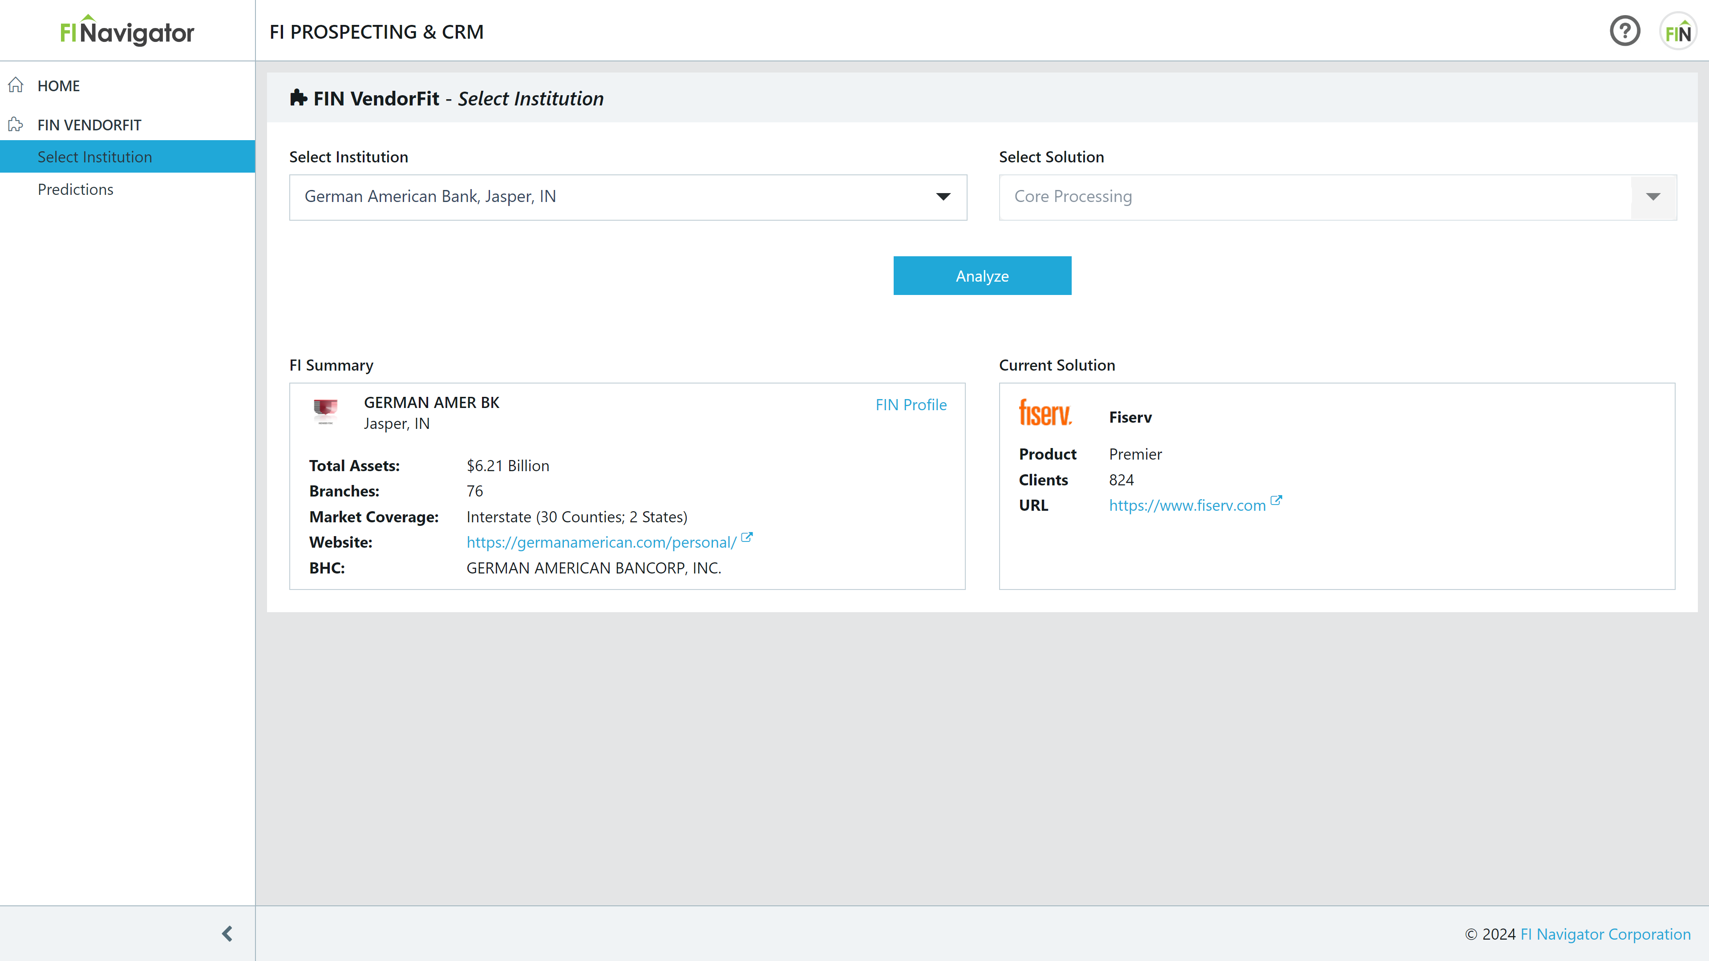
Task: Open FIN VENDORFIT menu section
Action: (x=89, y=125)
